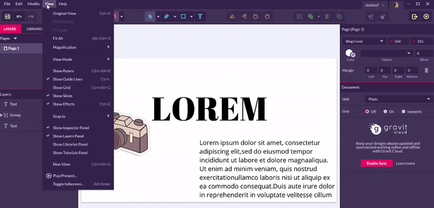
Task: Select the Pen tool
Action: (167, 17)
